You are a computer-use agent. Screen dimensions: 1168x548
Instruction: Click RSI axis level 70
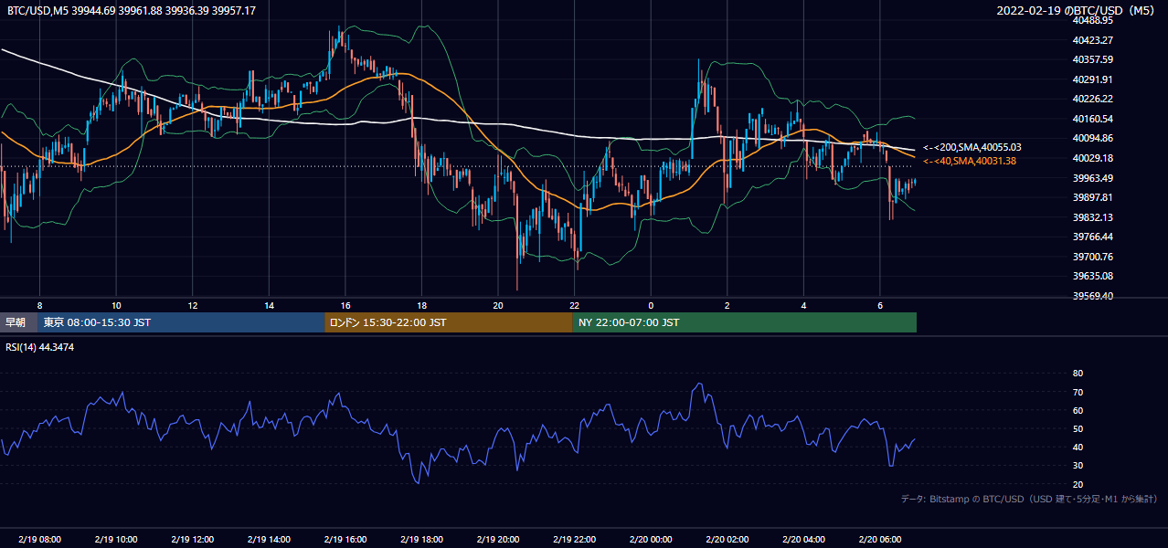(x=1078, y=392)
